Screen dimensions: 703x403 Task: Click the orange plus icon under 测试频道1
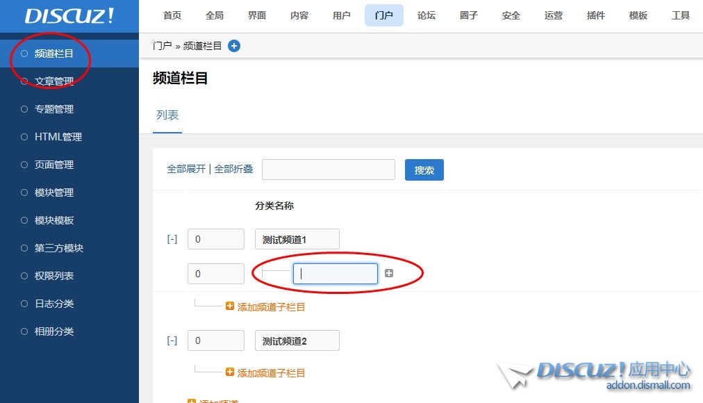(230, 306)
